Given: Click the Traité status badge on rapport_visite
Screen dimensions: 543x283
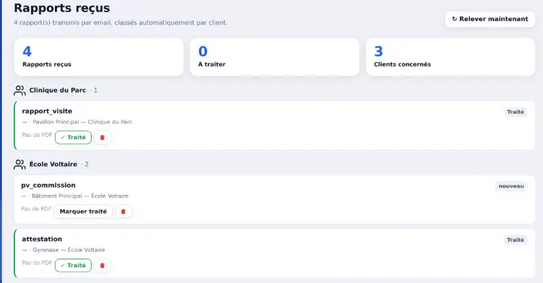Looking at the screenshot, I should (x=515, y=112).
